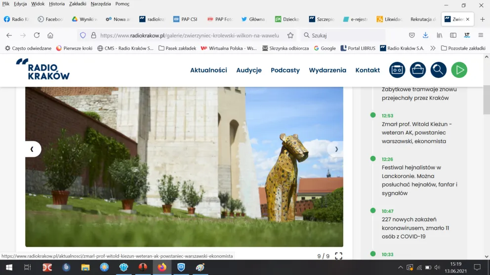The width and height of the screenshot is (490, 275).
Task: Open the site search magnifier icon
Action: tap(439, 70)
